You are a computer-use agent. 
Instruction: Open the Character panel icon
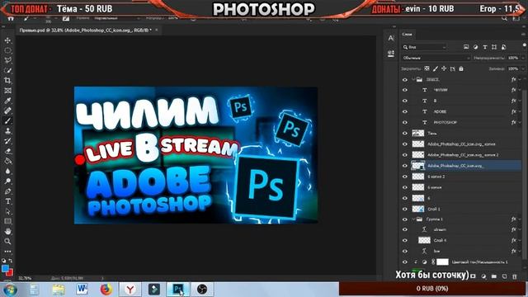click(x=390, y=39)
